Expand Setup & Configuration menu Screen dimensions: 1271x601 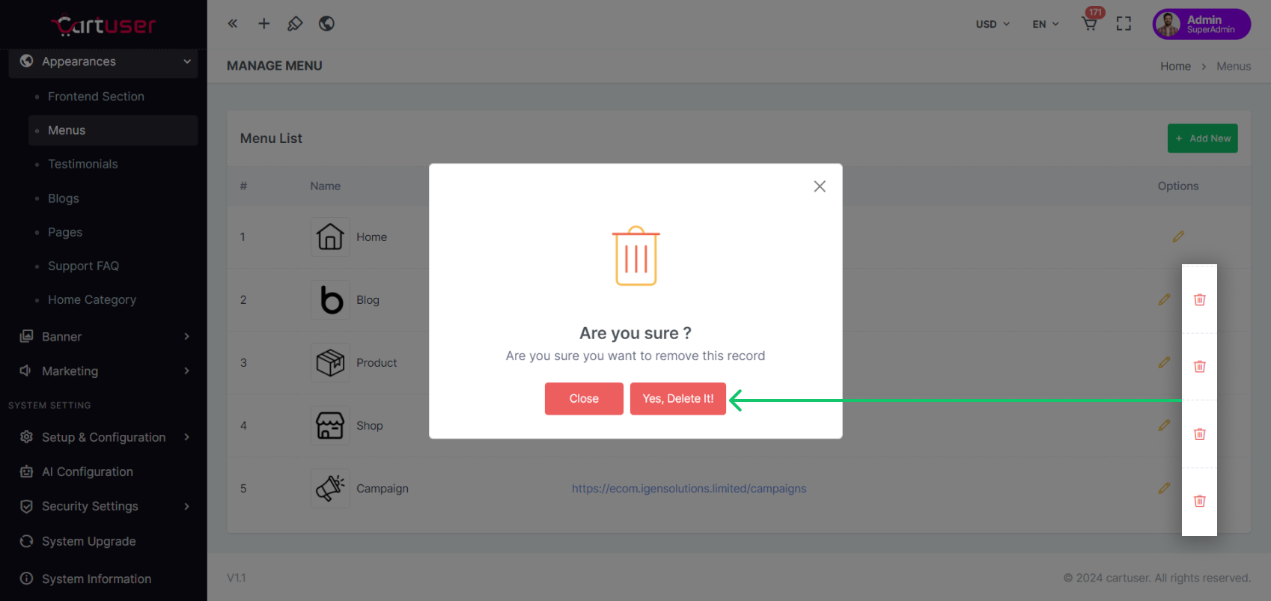click(x=103, y=437)
